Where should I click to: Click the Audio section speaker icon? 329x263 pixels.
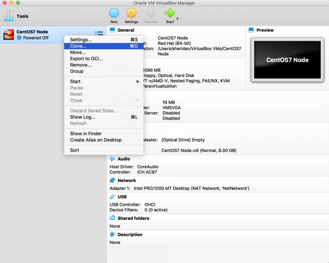coord(112,159)
